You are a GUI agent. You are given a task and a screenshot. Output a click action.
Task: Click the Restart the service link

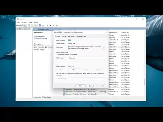(36, 38)
